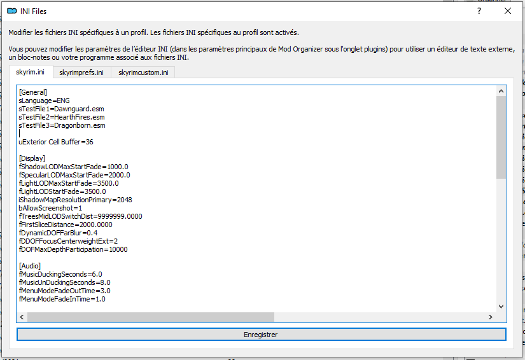Switch to the skyrim.ini tab

pyautogui.click(x=31, y=72)
